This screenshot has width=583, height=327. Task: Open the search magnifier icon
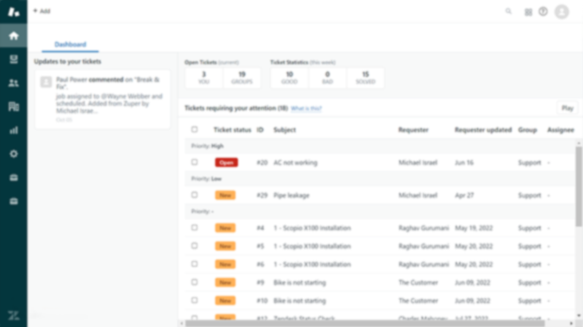pyautogui.click(x=508, y=12)
